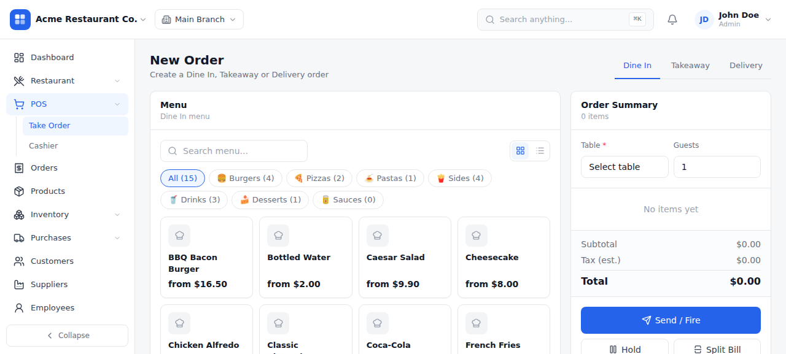Screen dimensions: 786x354
Task: Click the Caesar Salad chef hat icon
Action: 378,236
